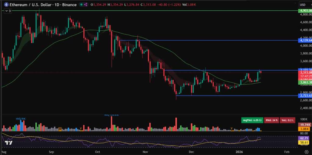Click the Dec label on time axis
The image size is (312, 155).
coord(191,152)
